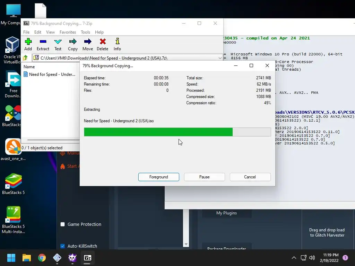
Task: Open File Explorer from the taskbar
Action: pos(26,258)
